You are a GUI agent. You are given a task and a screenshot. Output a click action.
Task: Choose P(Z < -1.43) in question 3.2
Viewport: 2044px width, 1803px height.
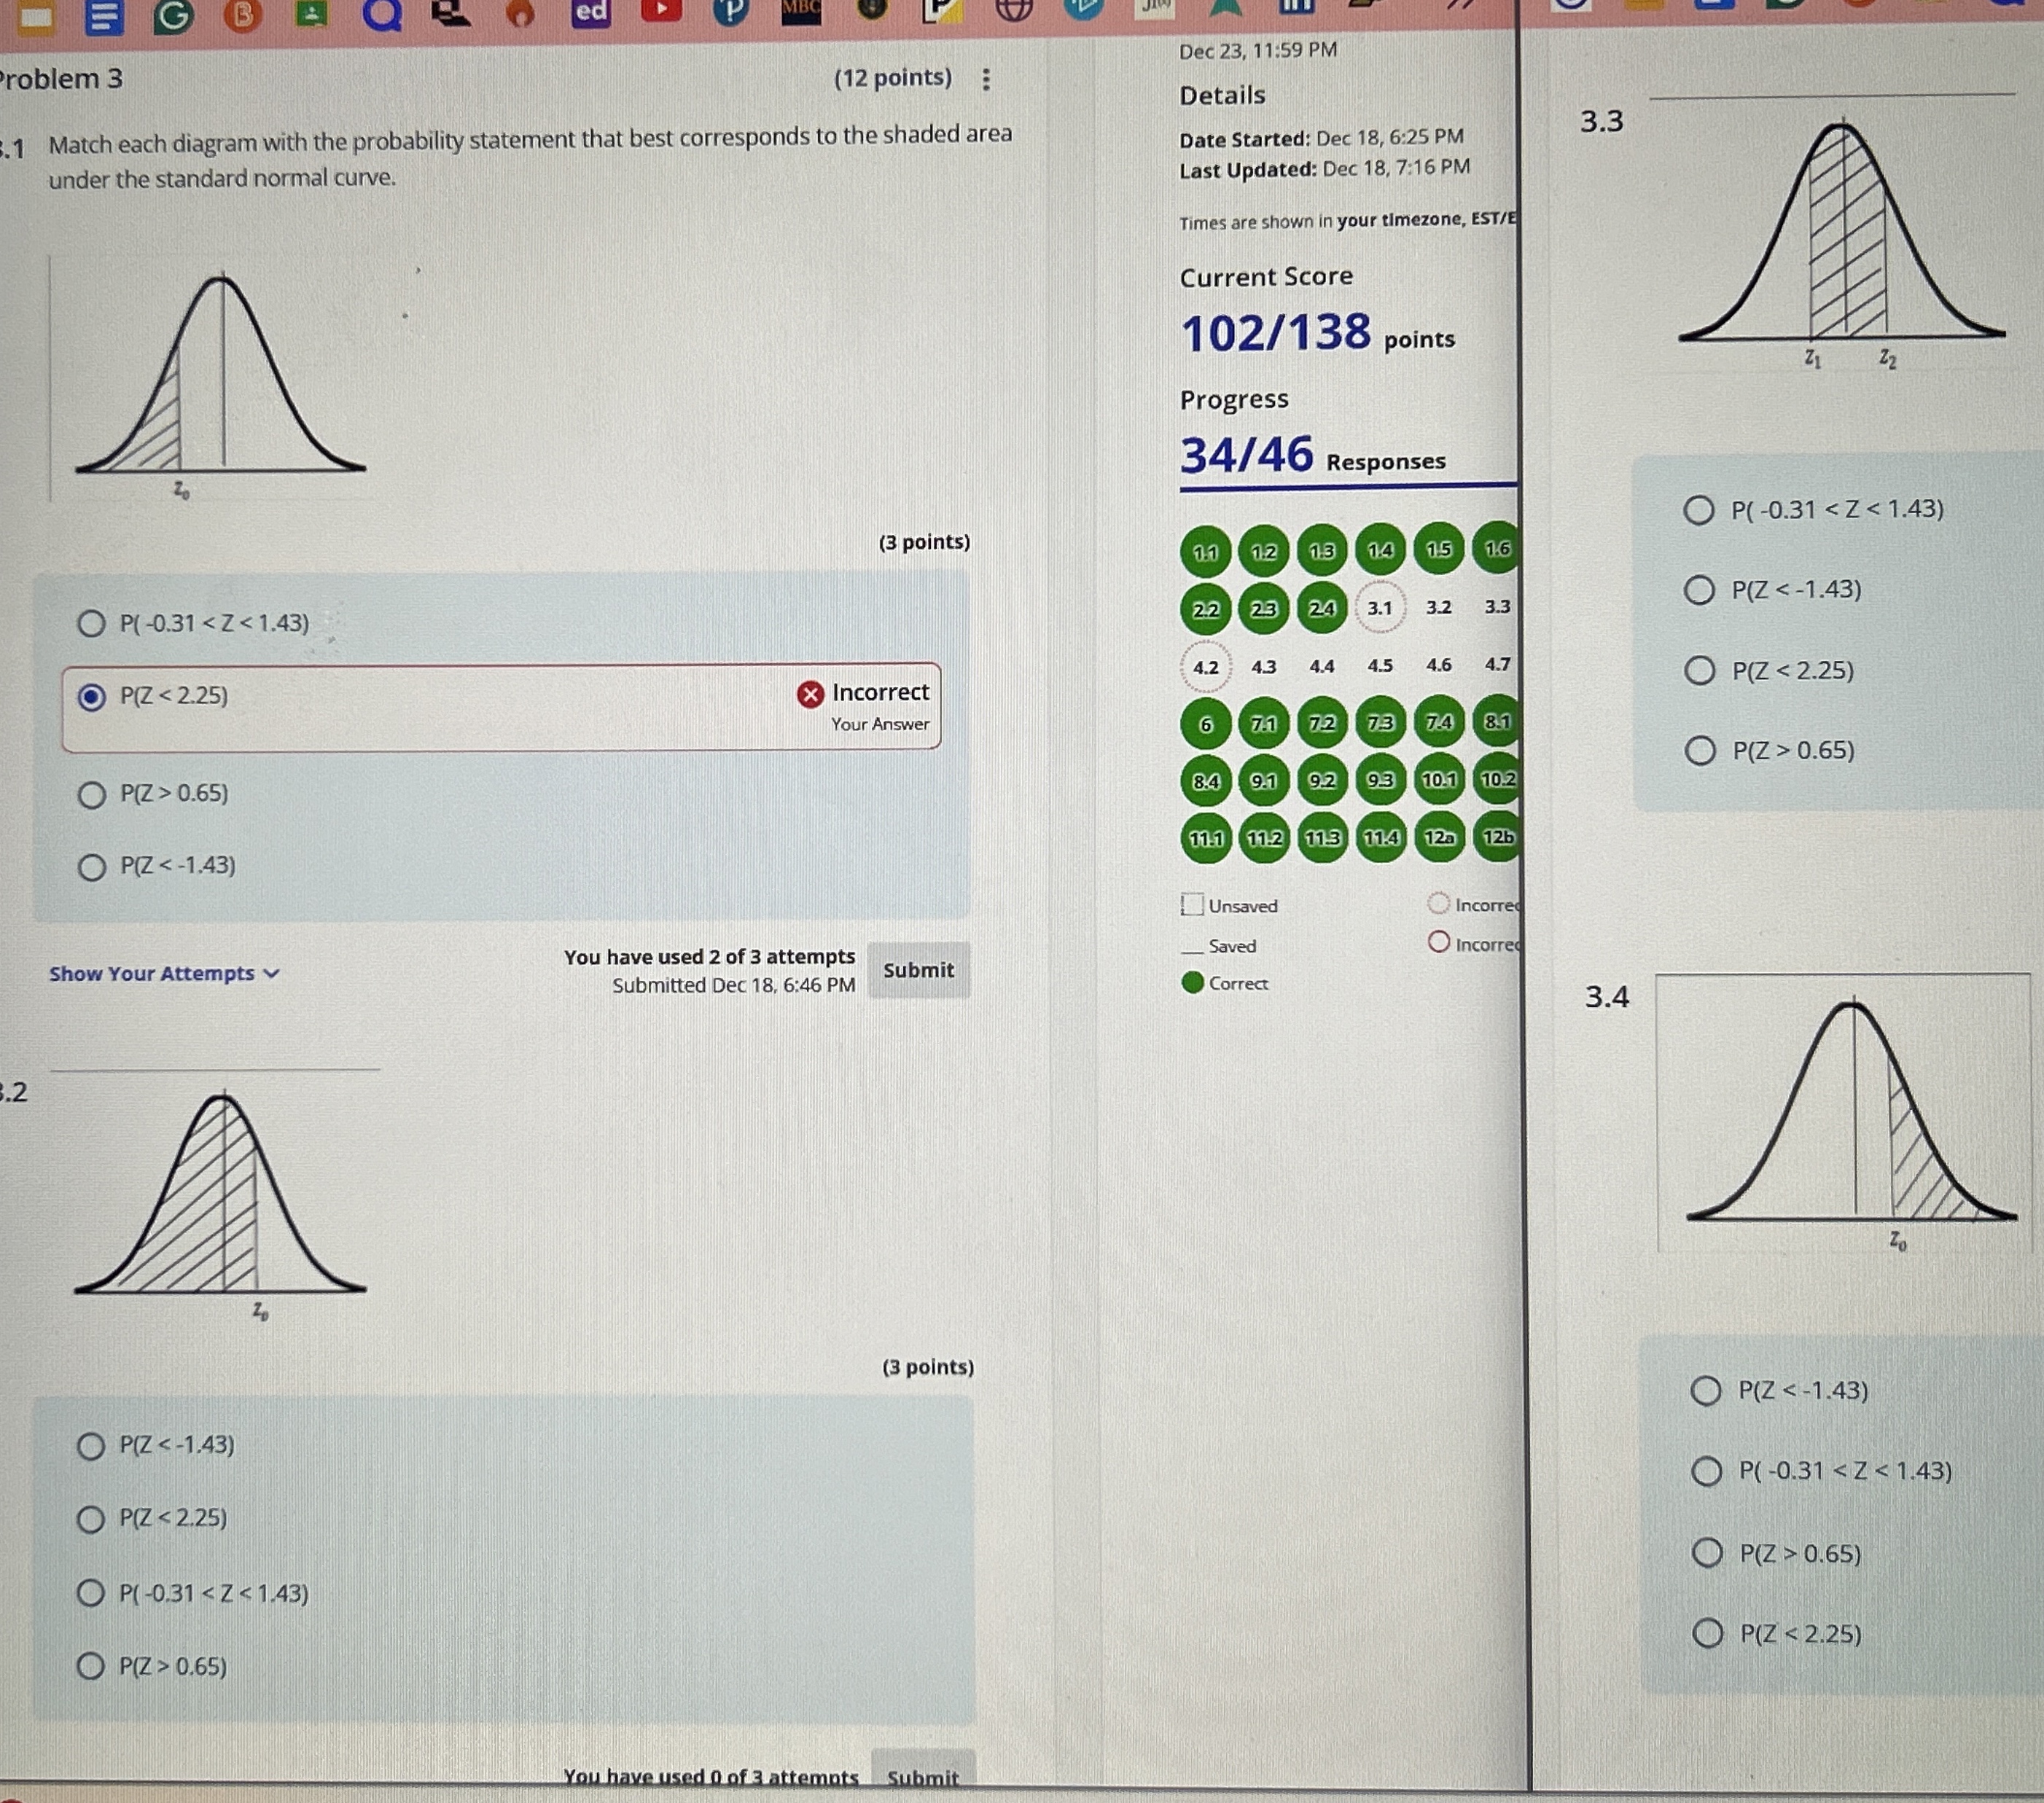tap(91, 1446)
